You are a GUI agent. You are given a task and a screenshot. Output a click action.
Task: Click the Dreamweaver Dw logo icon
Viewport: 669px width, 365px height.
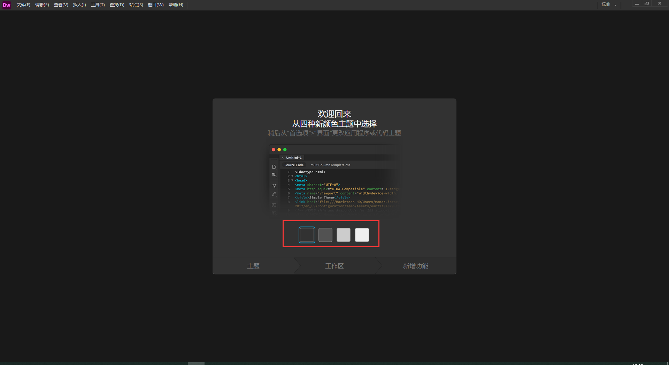click(x=7, y=5)
